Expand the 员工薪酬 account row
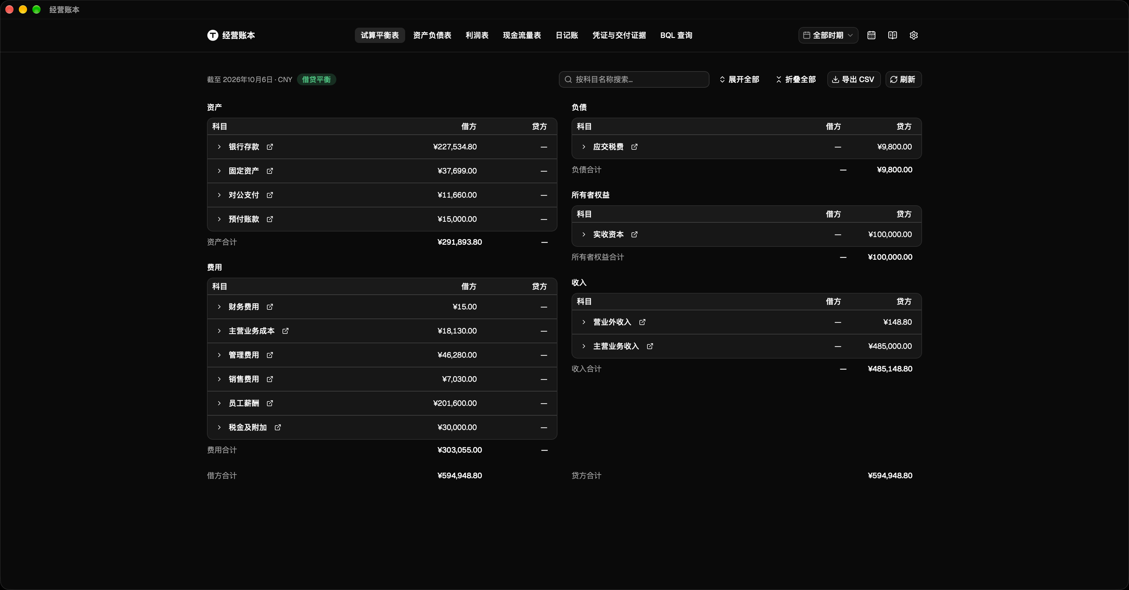This screenshot has width=1129, height=590. coord(219,403)
